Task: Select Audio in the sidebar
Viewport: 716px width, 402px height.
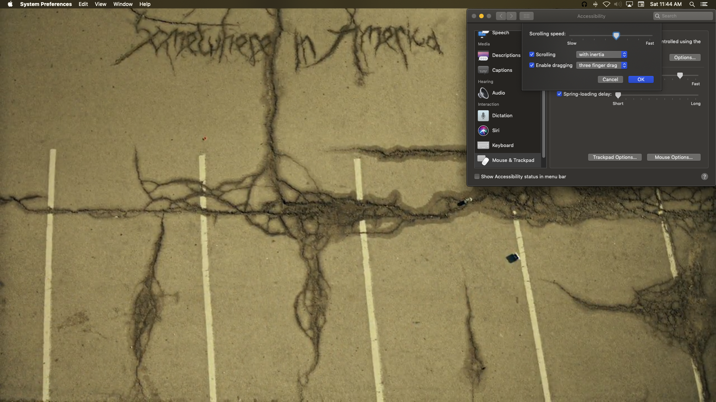Action: (508, 93)
